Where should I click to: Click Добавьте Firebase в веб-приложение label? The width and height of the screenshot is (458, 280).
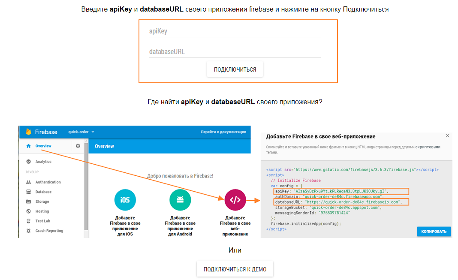[235, 226]
